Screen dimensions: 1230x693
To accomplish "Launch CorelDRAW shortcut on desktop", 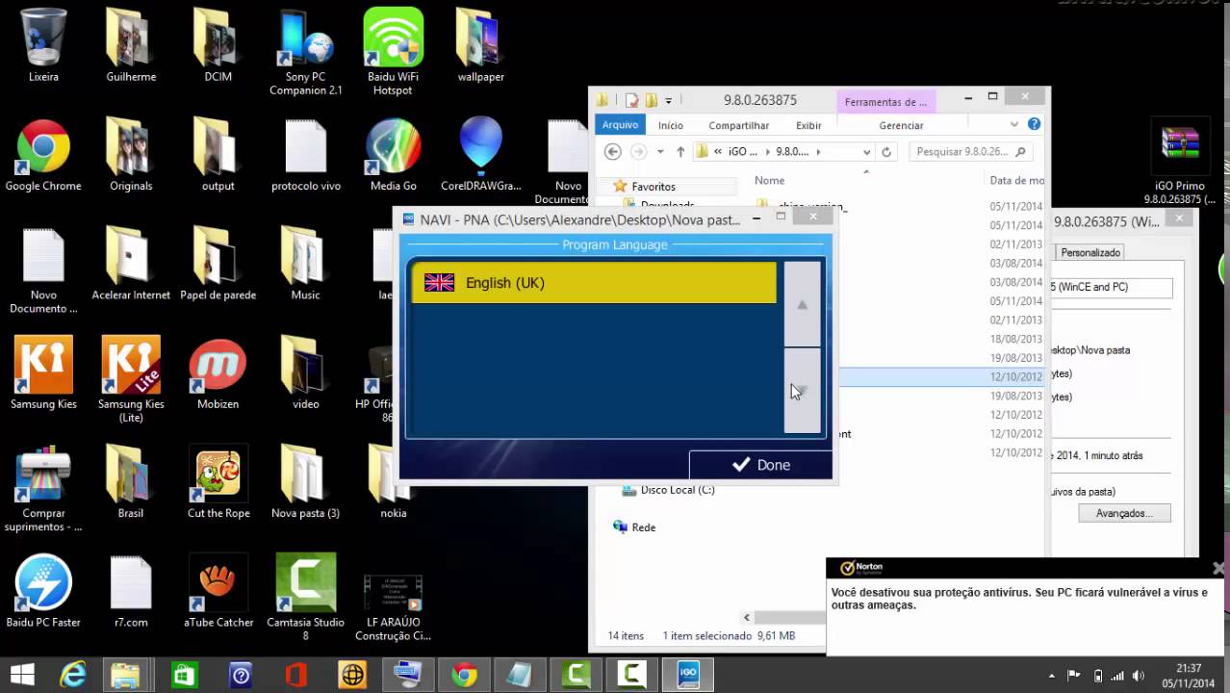I will [481, 155].
